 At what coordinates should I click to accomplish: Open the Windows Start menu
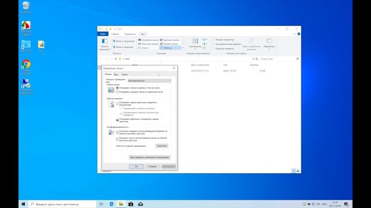click(x=23, y=204)
